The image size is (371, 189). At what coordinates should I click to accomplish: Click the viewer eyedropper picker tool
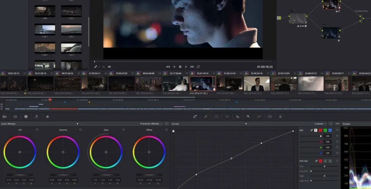tap(96, 67)
